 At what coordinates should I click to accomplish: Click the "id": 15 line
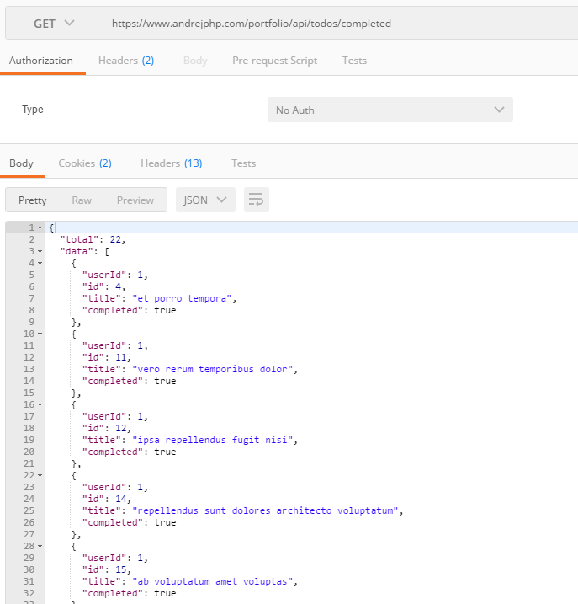tap(107, 569)
